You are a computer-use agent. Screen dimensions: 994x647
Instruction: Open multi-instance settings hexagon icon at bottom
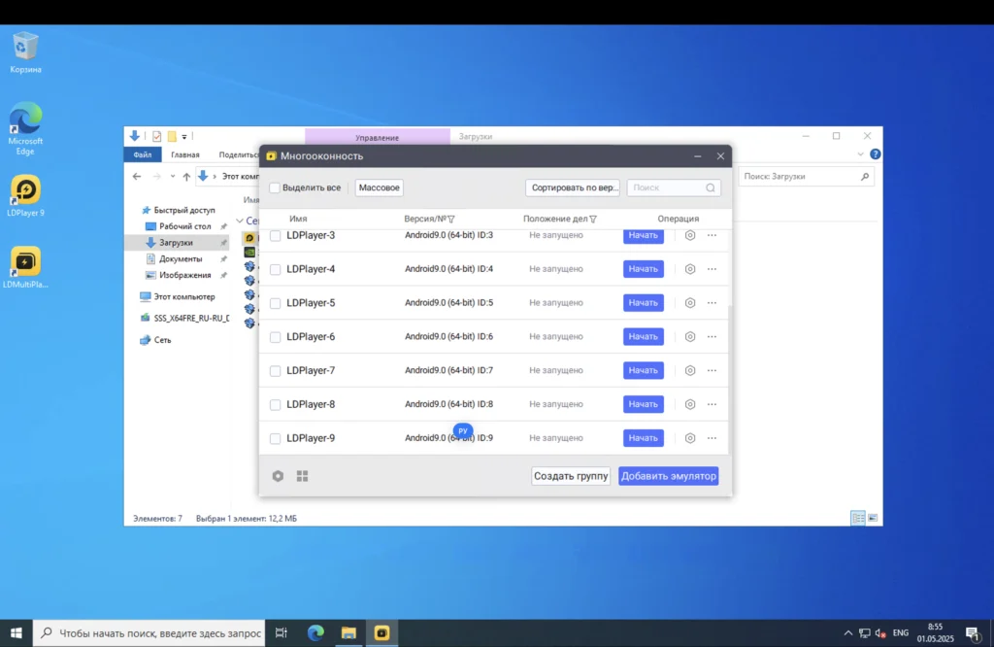click(x=278, y=476)
